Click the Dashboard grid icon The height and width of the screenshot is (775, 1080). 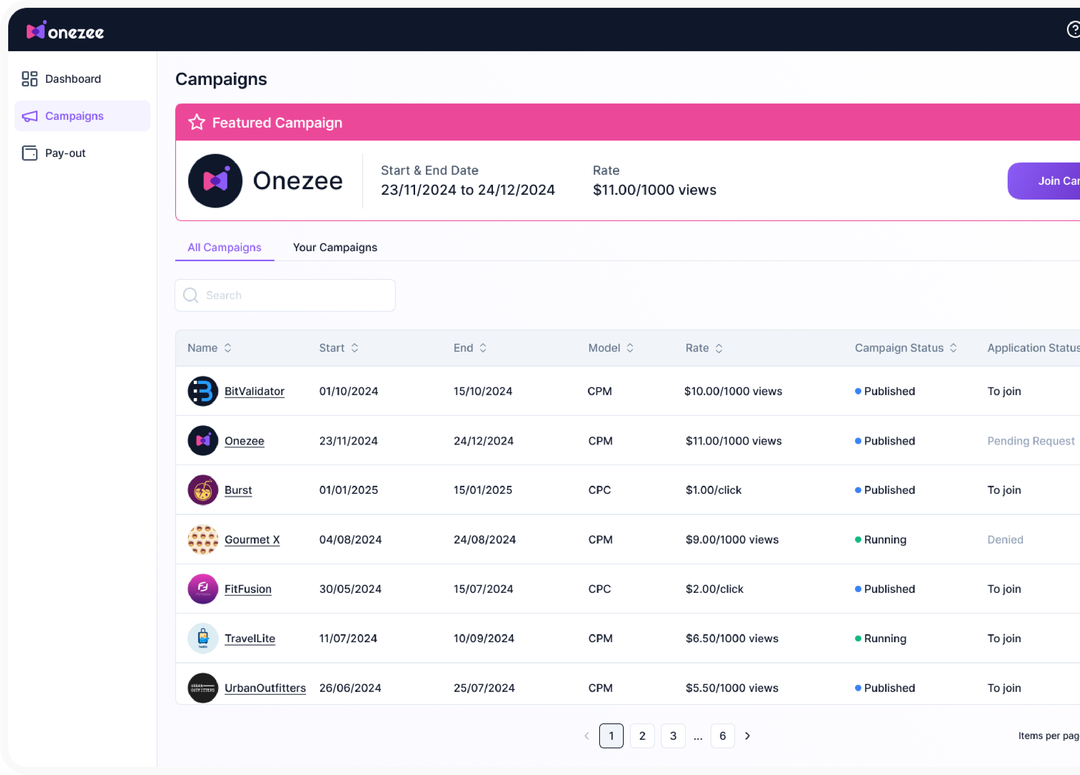pyautogui.click(x=29, y=78)
